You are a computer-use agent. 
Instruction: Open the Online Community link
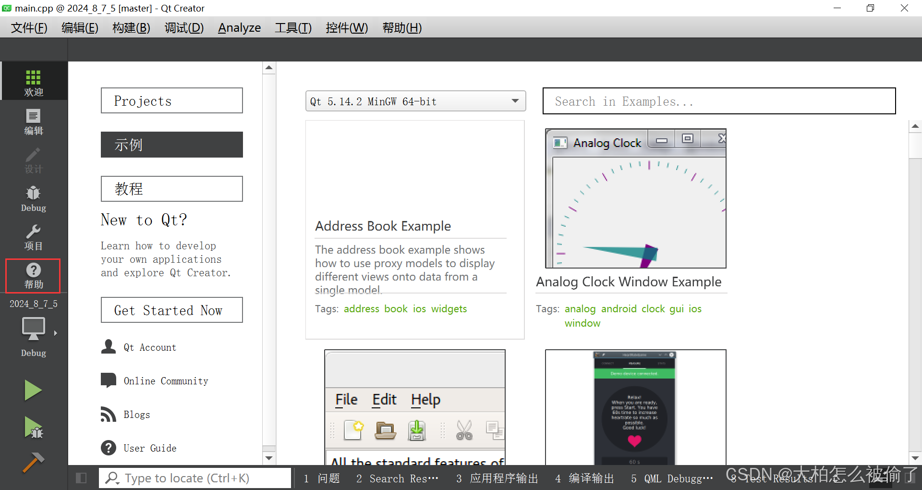coord(166,381)
